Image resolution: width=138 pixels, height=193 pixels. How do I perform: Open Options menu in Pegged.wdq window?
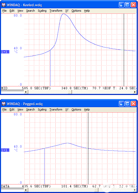pyautogui.click(x=76, y=109)
